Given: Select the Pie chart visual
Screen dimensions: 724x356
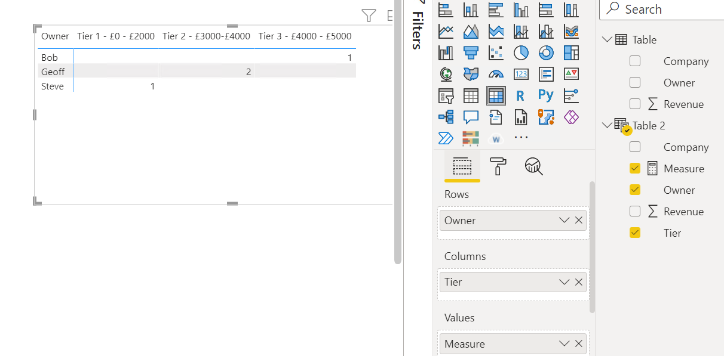Looking at the screenshot, I should point(521,52).
